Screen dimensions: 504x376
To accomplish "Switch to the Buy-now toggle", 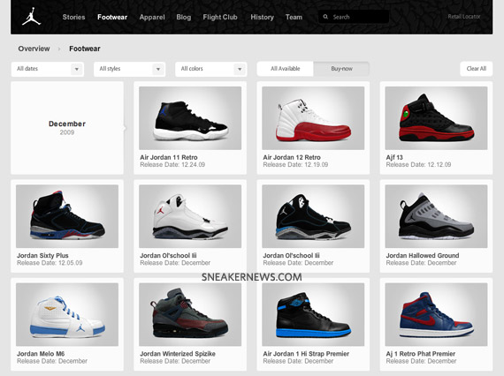I will point(341,69).
